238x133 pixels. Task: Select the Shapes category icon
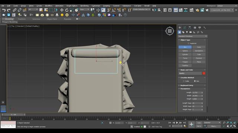[183, 32]
